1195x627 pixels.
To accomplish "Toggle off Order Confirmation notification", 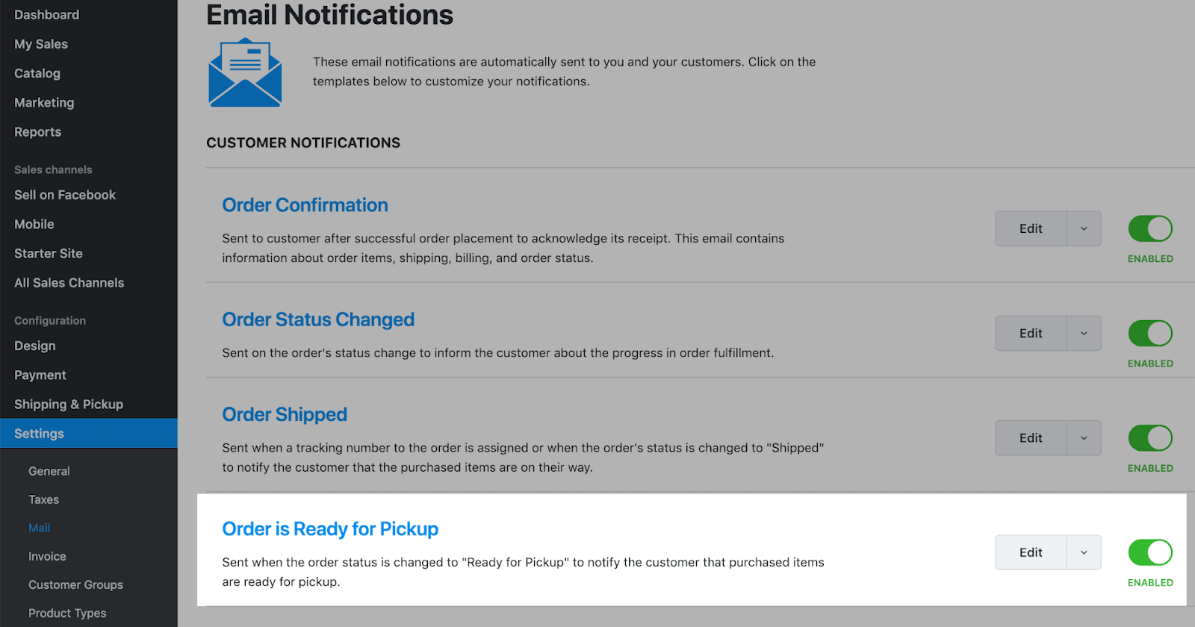I will coord(1150,228).
